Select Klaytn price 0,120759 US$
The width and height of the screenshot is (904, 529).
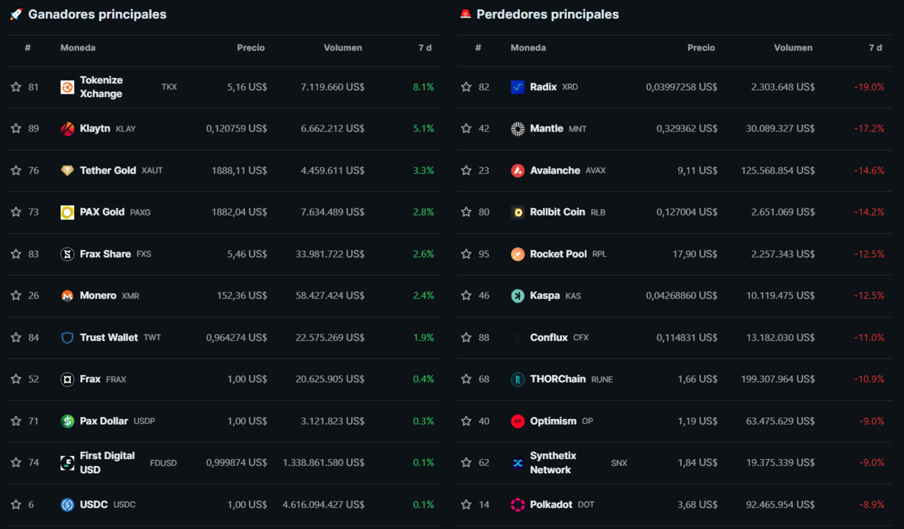click(x=236, y=129)
